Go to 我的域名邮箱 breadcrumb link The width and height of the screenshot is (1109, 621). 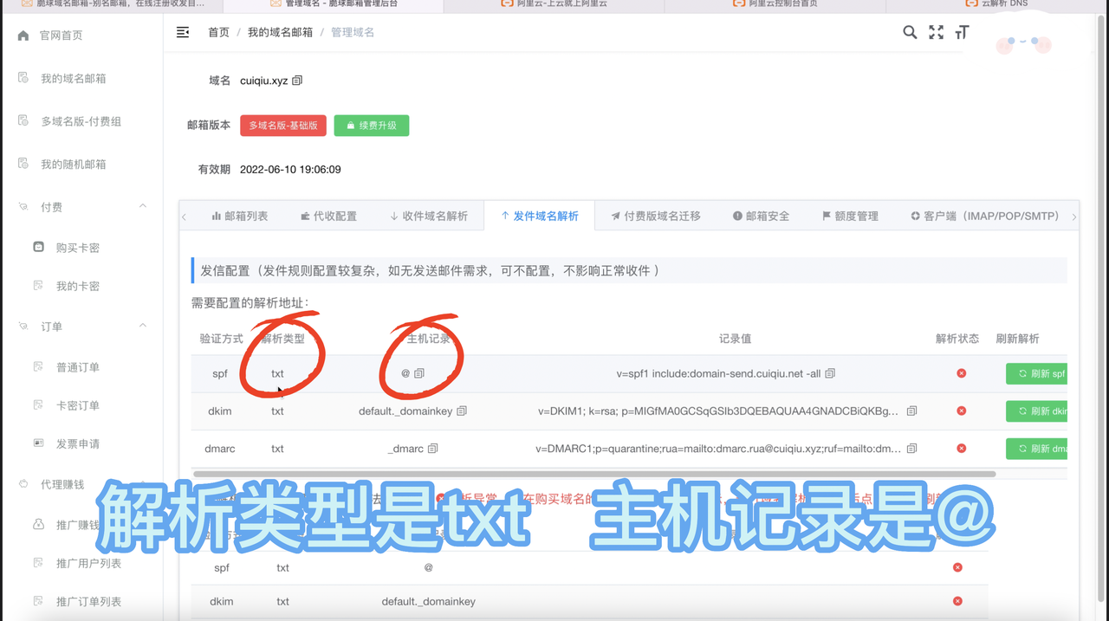pyautogui.click(x=280, y=32)
